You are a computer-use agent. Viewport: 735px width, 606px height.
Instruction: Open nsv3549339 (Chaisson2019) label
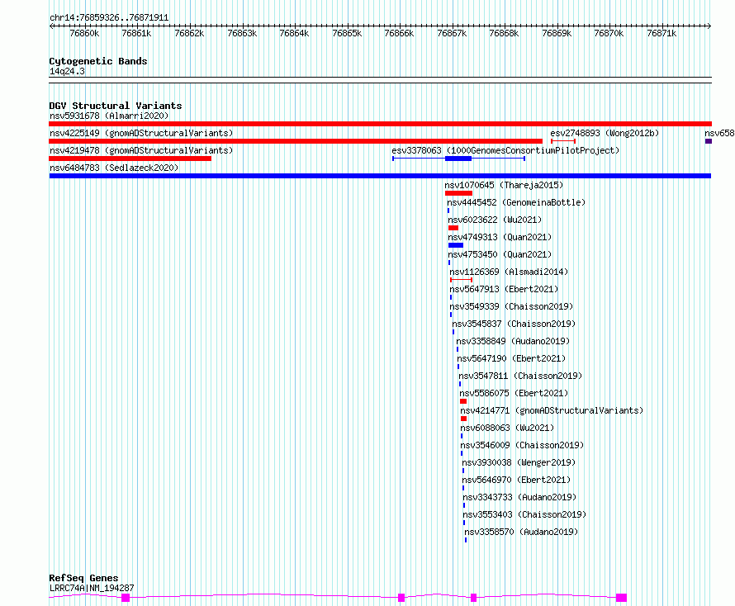511,306
